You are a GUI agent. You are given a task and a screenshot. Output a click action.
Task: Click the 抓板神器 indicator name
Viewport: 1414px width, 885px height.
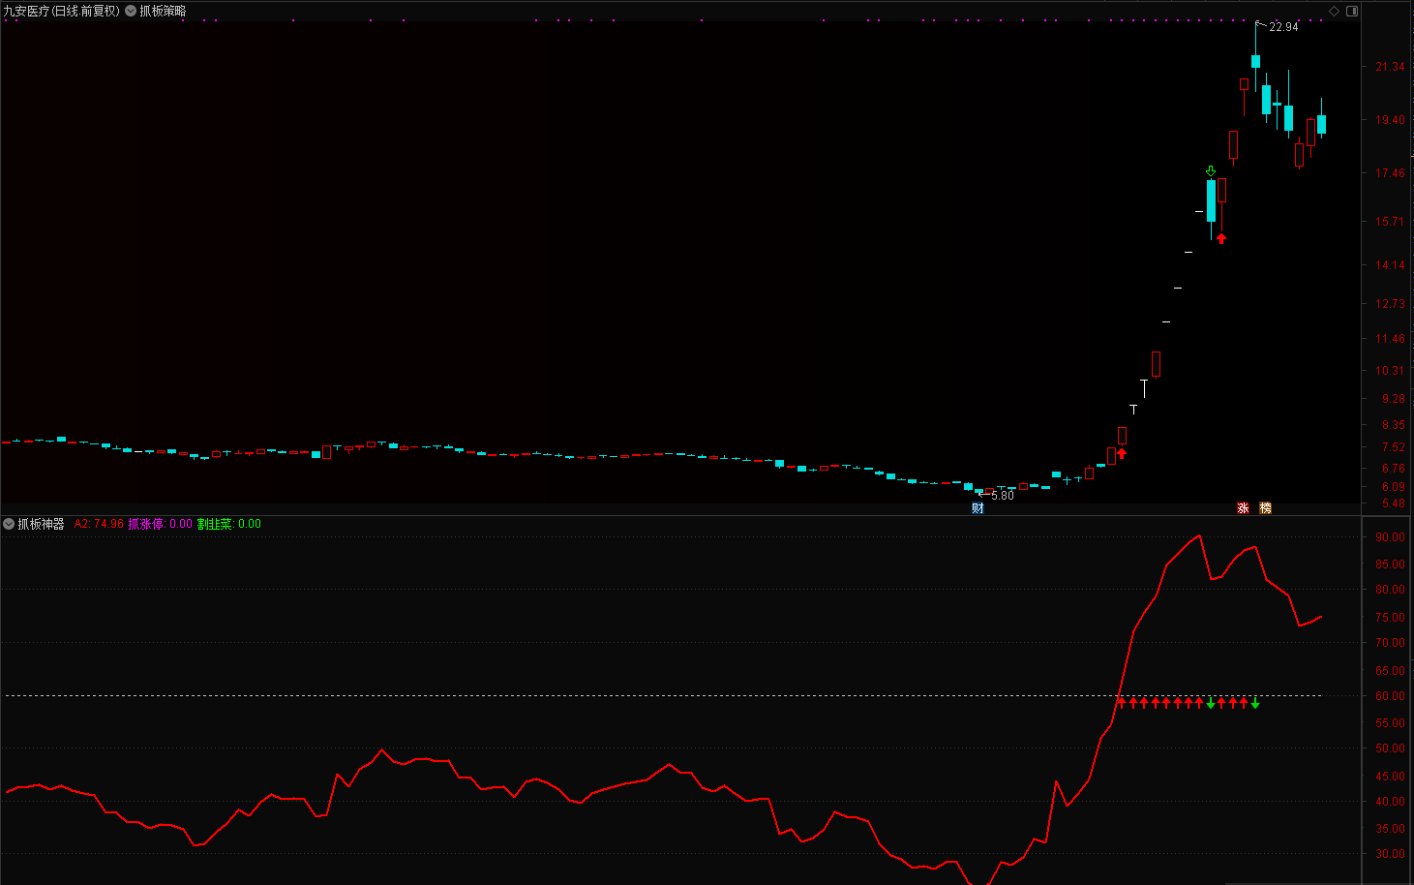pos(41,524)
